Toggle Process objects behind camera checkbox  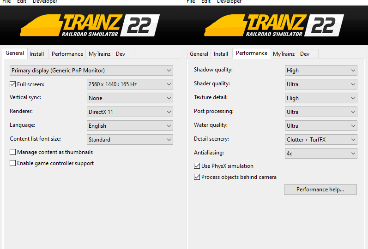[x=197, y=177]
